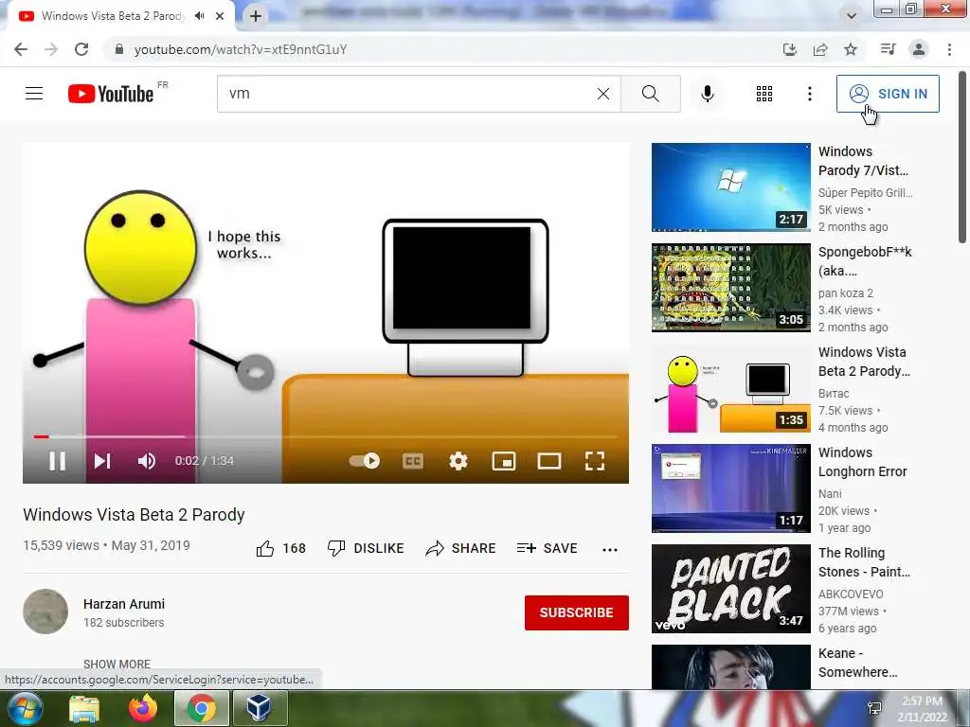970x727 pixels.
Task: Pause the video playback
Action: click(x=58, y=461)
